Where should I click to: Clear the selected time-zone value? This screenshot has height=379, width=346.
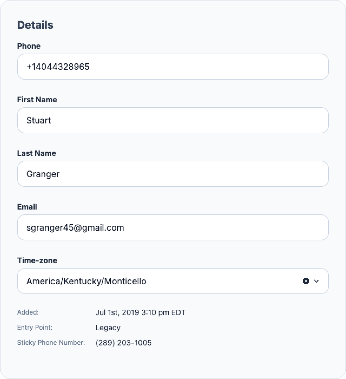306,281
